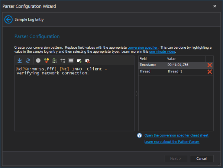This screenshot has width=223, height=168.
Task: Click the Next button
Action: [x=176, y=158]
